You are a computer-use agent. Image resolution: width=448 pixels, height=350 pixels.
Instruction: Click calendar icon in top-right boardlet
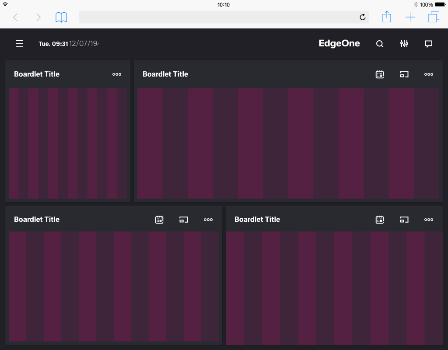point(380,74)
